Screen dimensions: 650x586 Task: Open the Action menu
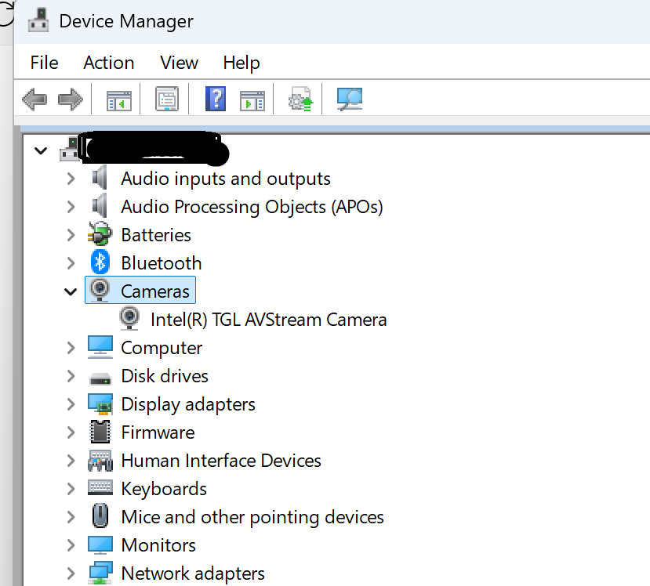click(109, 63)
